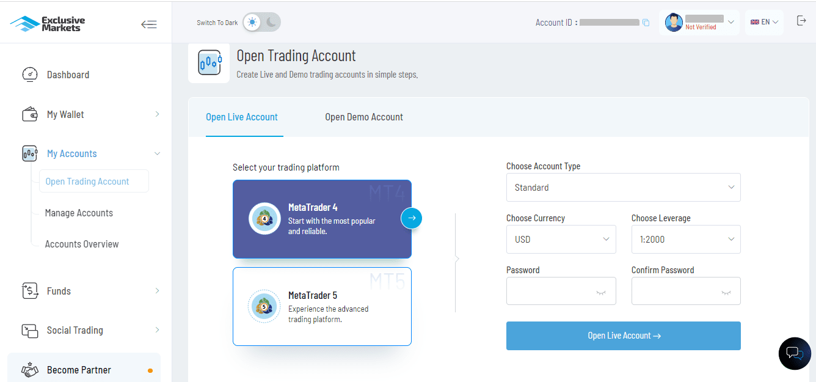This screenshot has width=816, height=382.
Task: Open the EN language dropdown
Action: 765,22
